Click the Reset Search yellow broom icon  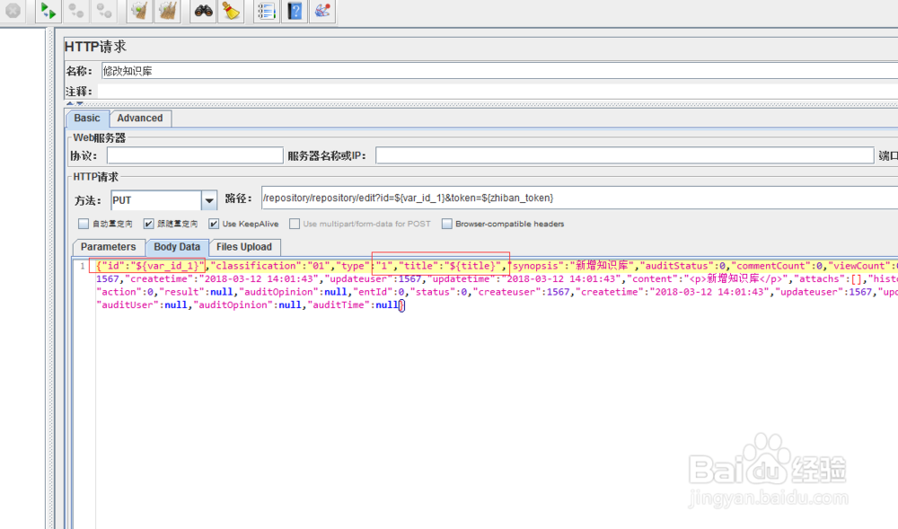click(232, 11)
